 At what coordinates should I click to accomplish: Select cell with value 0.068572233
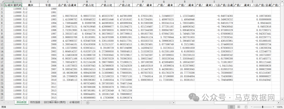87,16
